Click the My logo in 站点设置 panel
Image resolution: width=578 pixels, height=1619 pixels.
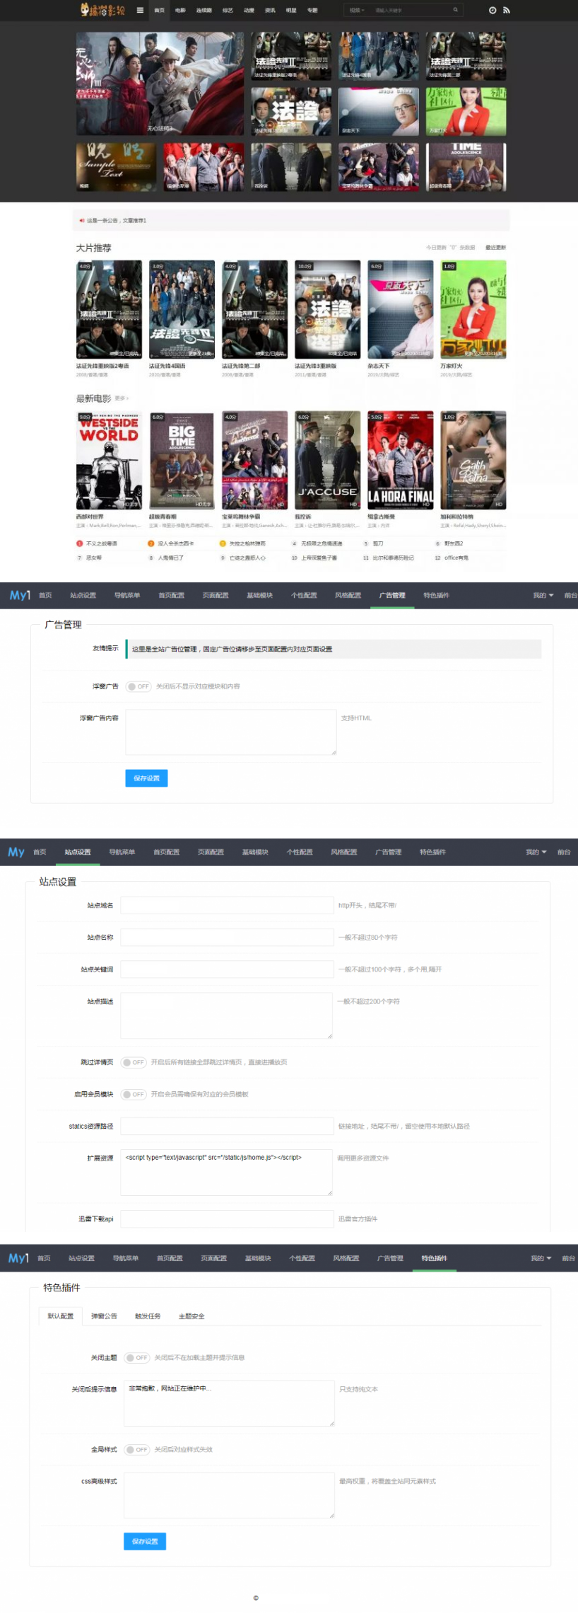tap(16, 852)
